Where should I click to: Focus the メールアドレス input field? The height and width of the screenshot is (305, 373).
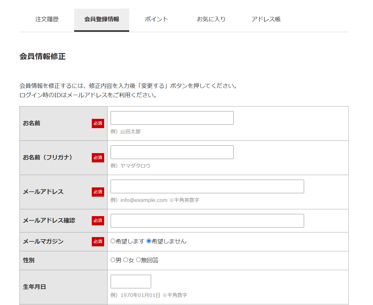point(207,186)
